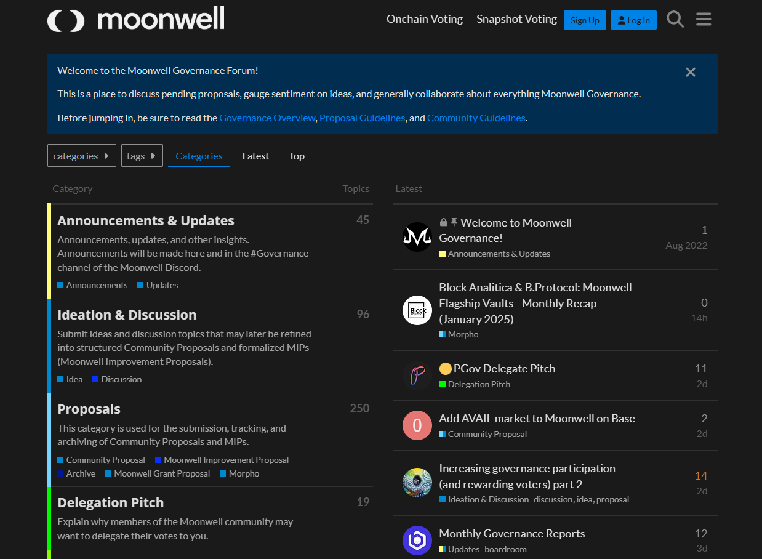The image size is (762, 559).
Task: Open the Moonwell Grant Proposal subcategory
Action: [158, 473]
